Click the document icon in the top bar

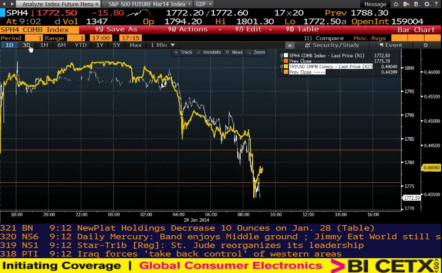tap(417, 4)
